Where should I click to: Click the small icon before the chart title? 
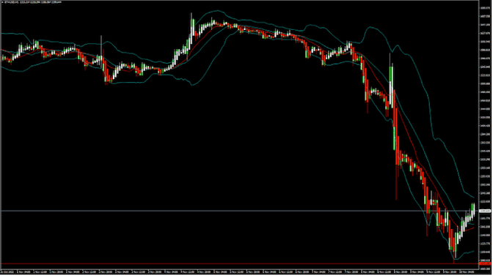tap(2, 2)
